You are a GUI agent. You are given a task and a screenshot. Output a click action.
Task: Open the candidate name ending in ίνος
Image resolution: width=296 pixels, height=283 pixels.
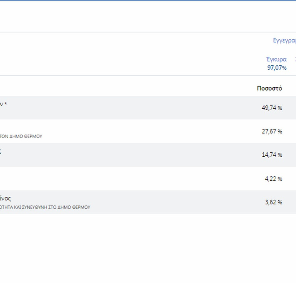5,199
